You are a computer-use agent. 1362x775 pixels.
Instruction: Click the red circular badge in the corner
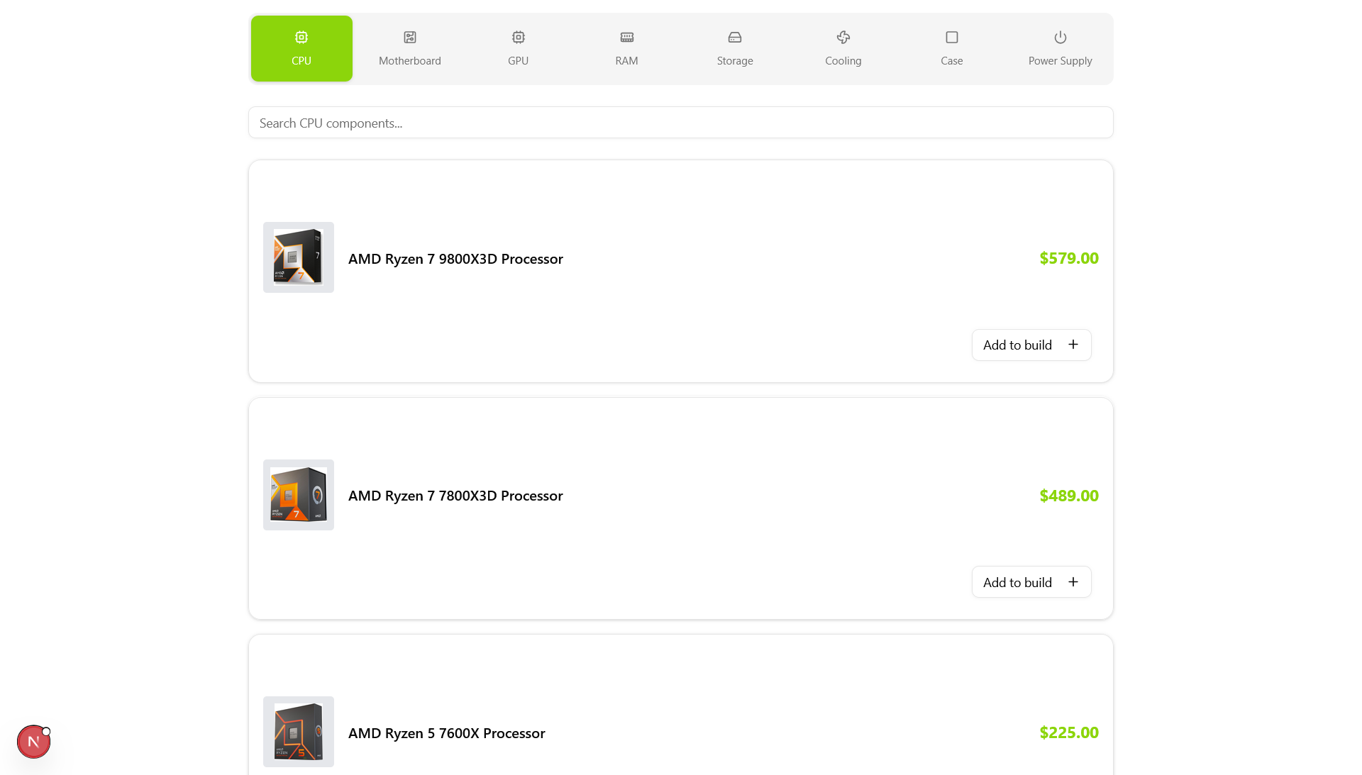(33, 741)
